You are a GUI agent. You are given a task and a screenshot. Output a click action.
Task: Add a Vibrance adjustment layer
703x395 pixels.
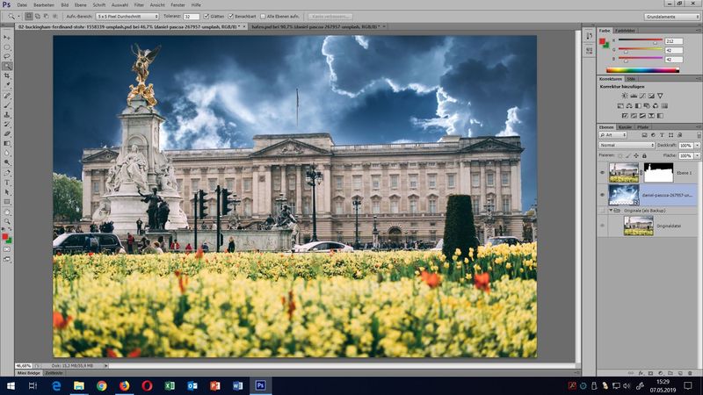[x=660, y=96]
